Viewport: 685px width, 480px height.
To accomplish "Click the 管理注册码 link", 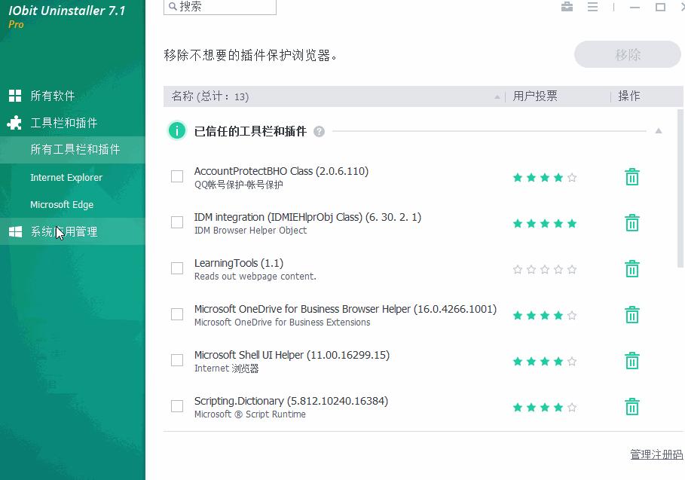I will [x=655, y=454].
